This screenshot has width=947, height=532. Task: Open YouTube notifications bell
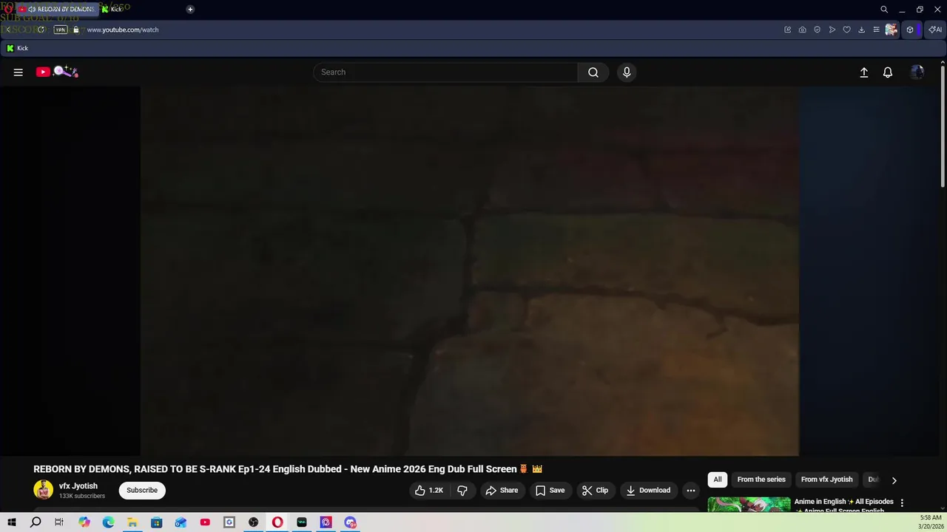click(888, 72)
